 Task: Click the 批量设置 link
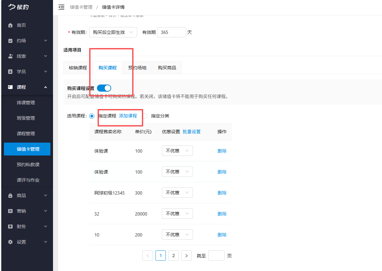(x=192, y=132)
